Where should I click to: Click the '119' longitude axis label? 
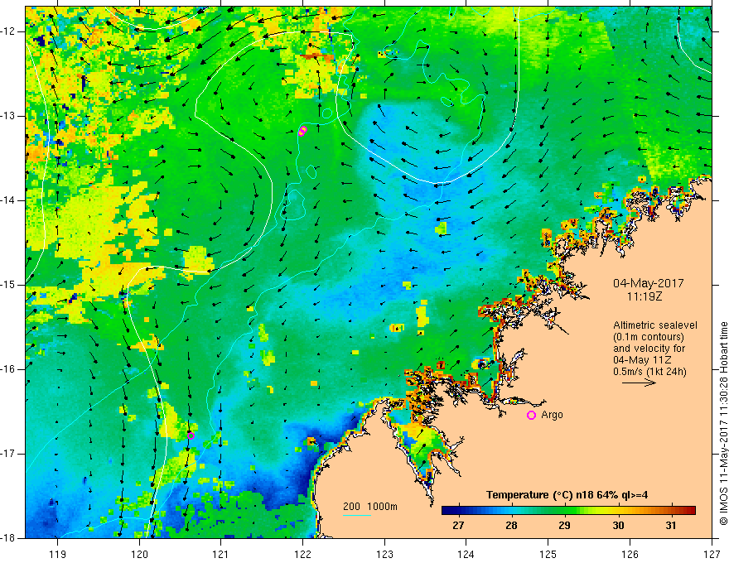[58, 554]
